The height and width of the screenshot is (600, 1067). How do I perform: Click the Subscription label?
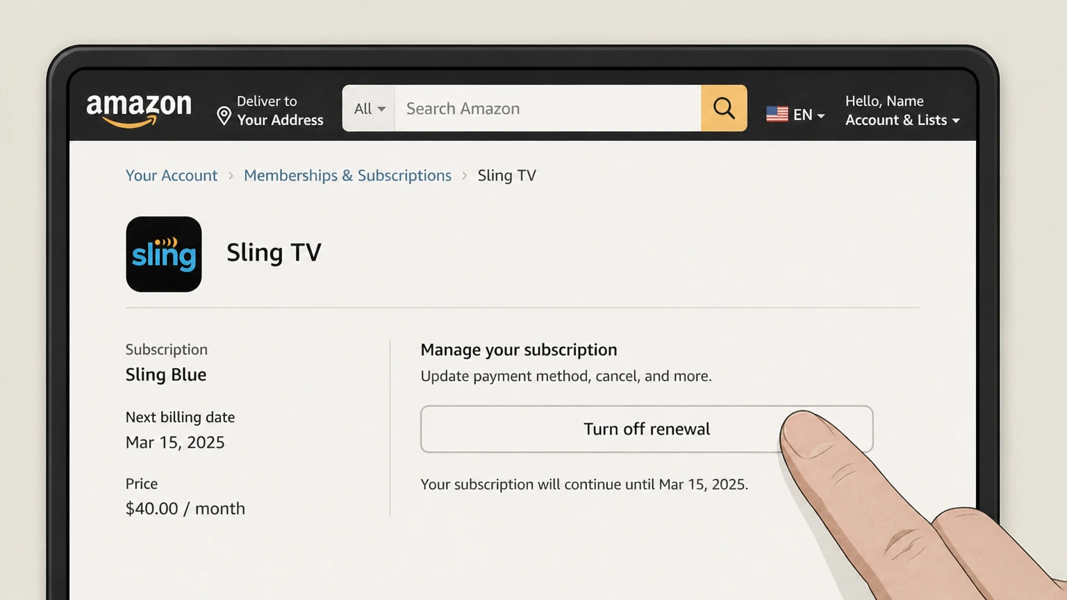click(167, 350)
